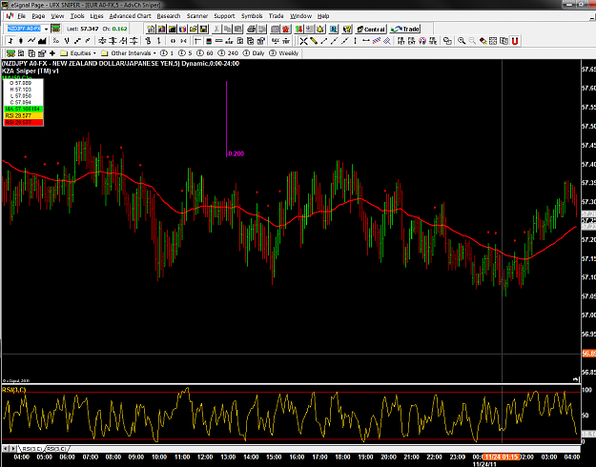
Task: Select the yellow pencil drawing tool
Action: pyautogui.click(x=314, y=41)
